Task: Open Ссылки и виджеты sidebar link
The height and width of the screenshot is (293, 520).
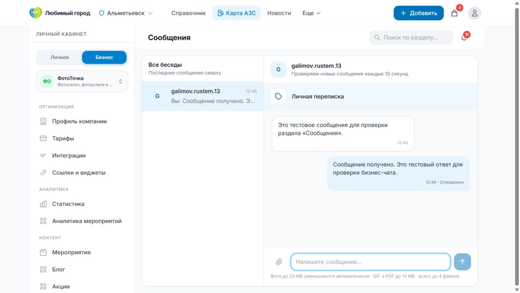Action: pos(82,173)
